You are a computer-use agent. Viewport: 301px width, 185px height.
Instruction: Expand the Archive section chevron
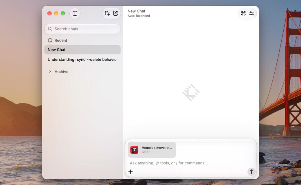(50, 71)
